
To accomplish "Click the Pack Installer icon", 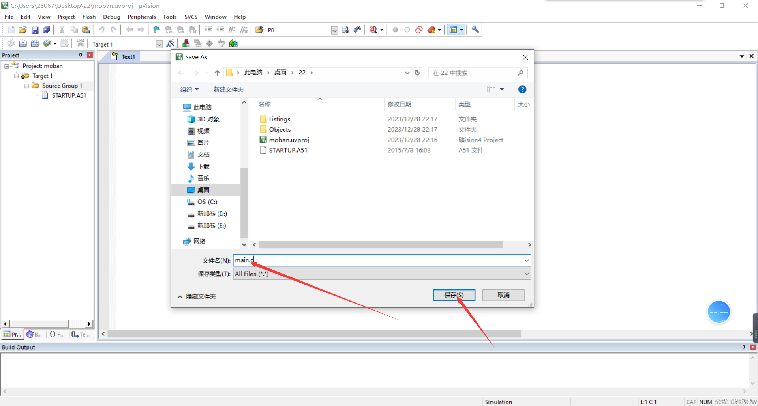I will (x=233, y=43).
